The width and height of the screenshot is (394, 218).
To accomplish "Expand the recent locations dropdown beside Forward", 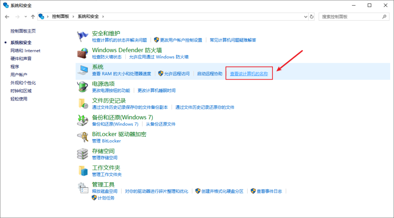I will [x=26, y=17].
